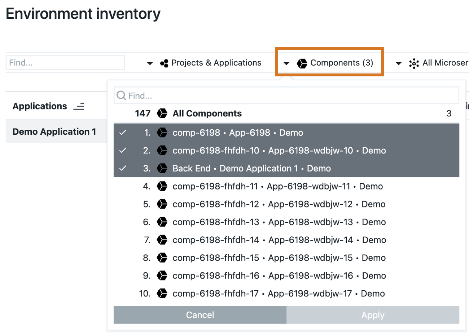
Task: Click the All Microservices network icon
Action: [x=414, y=63]
